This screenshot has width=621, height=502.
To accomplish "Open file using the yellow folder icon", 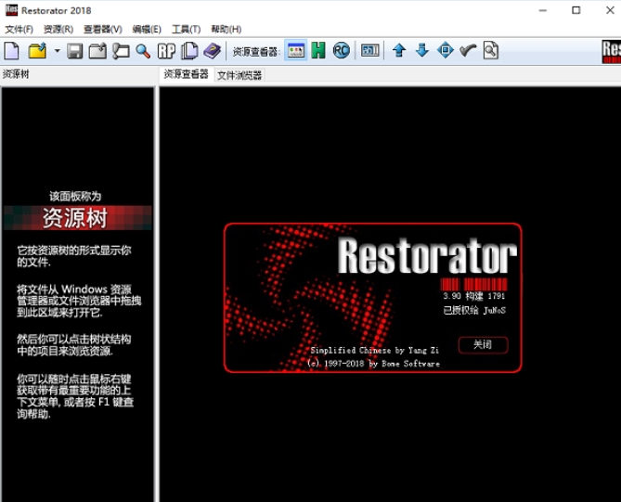I will [38, 51].
